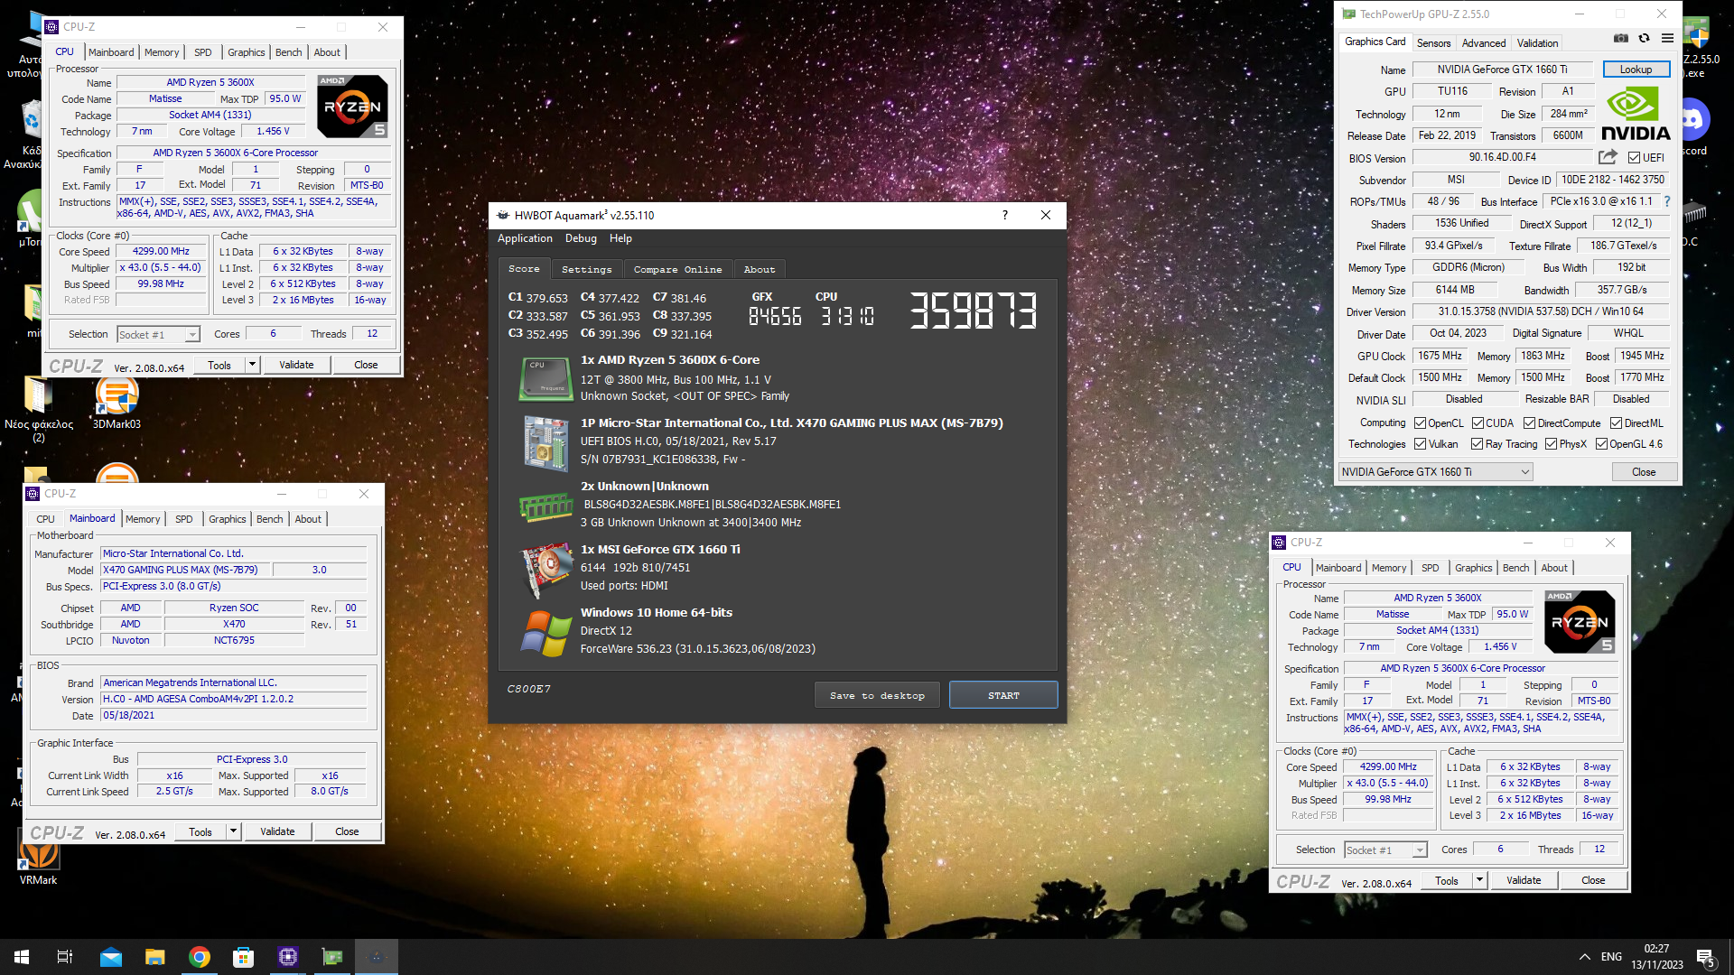This screenshot has width=1734, height=975.
Task: Click the Lookup button in GPU-Z
Action: coord(1636,70)
